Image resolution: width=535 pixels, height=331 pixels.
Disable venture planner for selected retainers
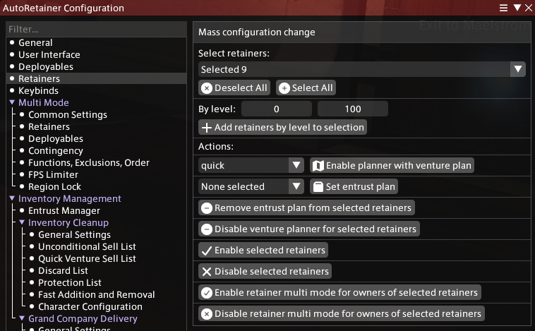click(x=308, y=229)
